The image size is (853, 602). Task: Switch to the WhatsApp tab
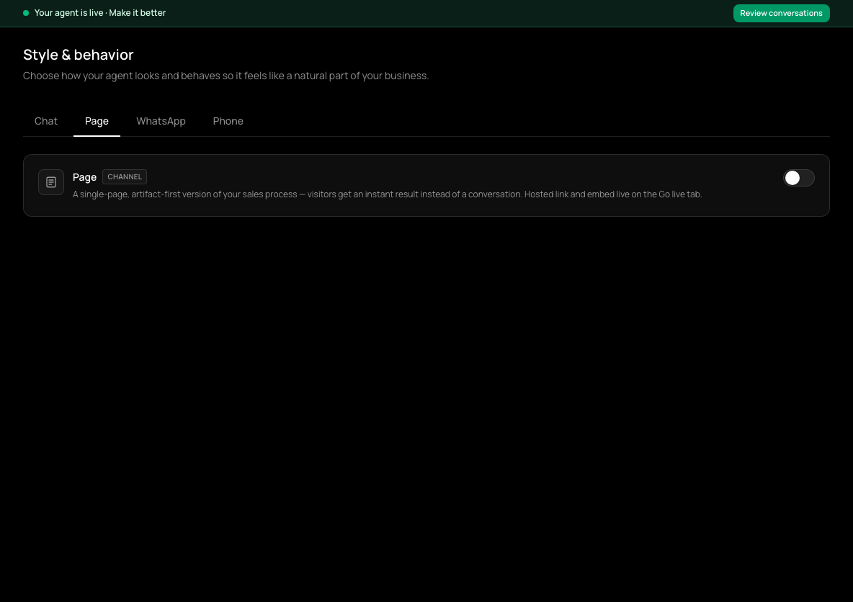click(161, 121)
